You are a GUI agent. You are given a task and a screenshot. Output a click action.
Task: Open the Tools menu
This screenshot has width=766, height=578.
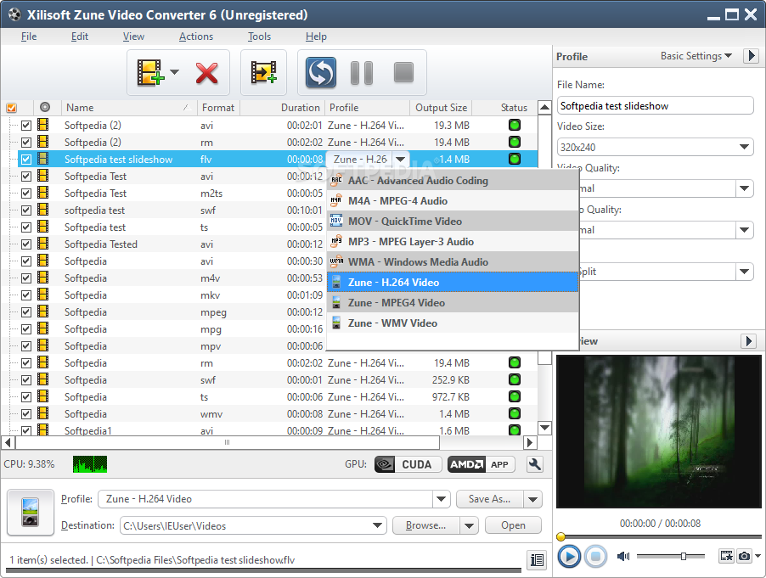pos(259,36)
